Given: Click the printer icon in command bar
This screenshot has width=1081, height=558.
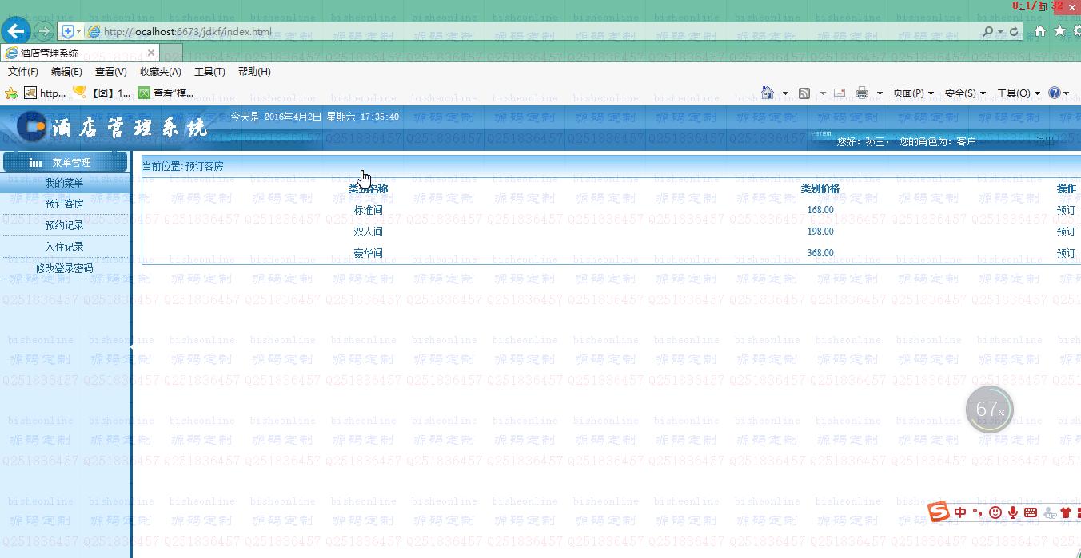Looking at the screenshot, I should click(862, 93).
